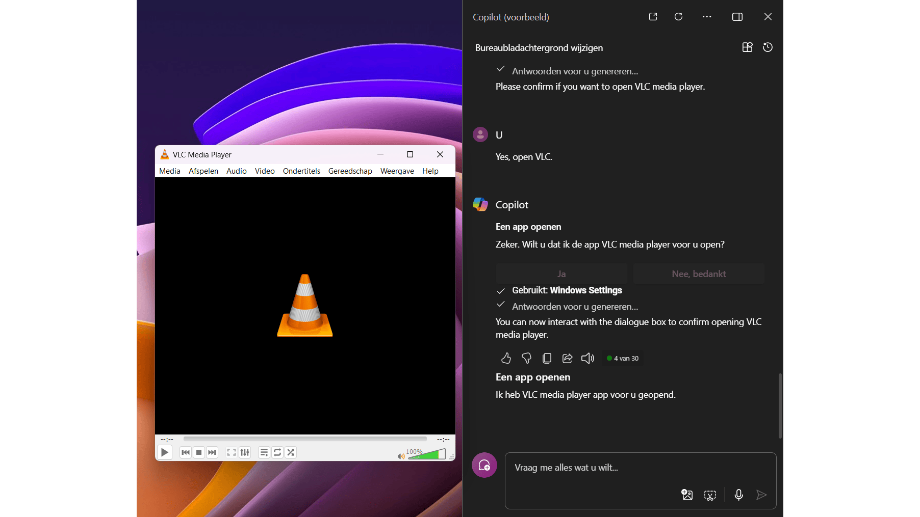Open the Media menu in VLC
This screenshot has height=517, width=920.
tap(170, 171)
